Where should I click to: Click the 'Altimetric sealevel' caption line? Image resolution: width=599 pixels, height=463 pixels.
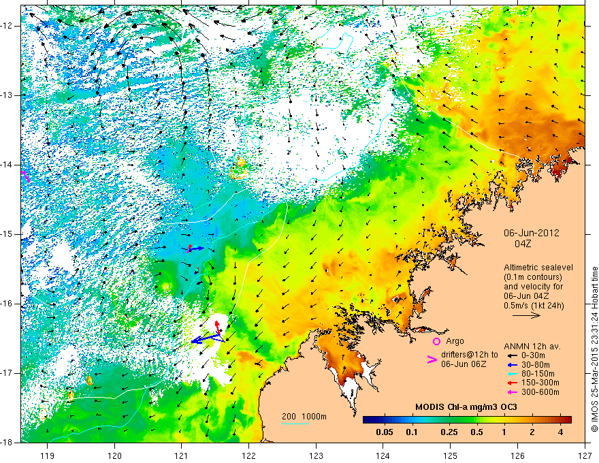point(538,268)
